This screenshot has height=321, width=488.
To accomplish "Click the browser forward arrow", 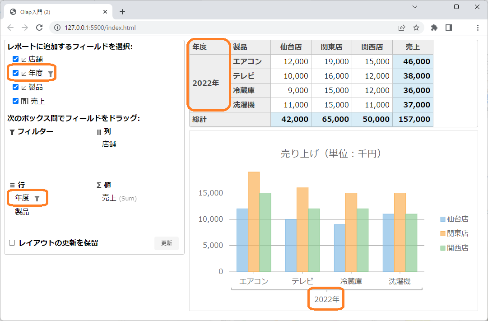I will click(25, 28).
